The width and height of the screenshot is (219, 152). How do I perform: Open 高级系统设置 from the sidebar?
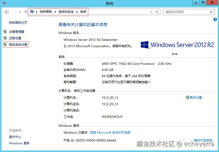(x=18, y=45)
